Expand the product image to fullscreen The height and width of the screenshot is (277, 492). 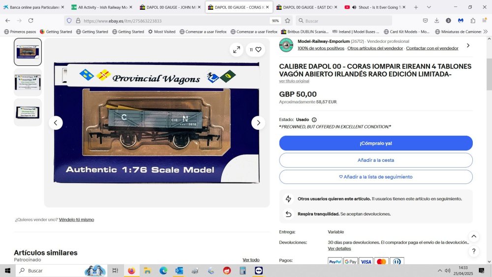237,50
